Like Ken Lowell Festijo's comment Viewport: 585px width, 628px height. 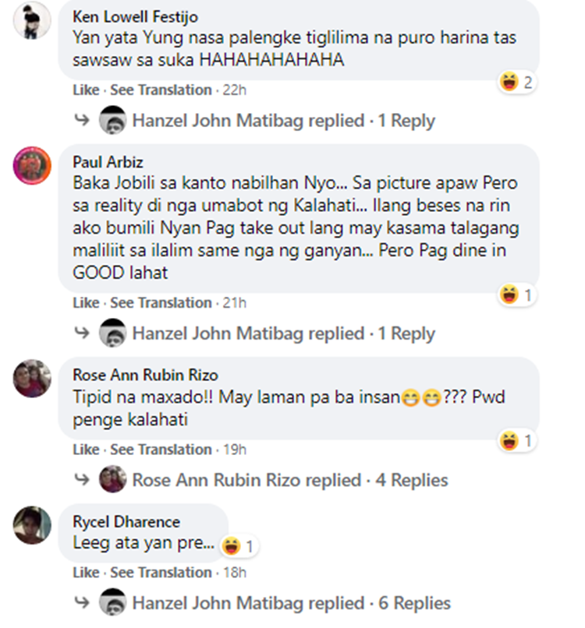tap(86, 90)
